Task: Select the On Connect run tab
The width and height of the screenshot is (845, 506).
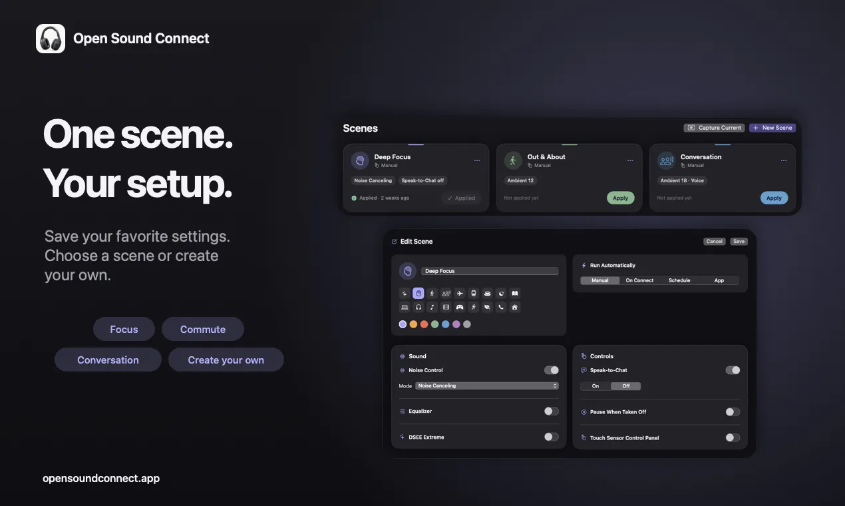Action: click(639, 280)
